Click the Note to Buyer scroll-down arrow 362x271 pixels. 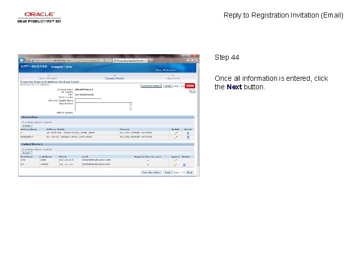[x=131, y=109]
